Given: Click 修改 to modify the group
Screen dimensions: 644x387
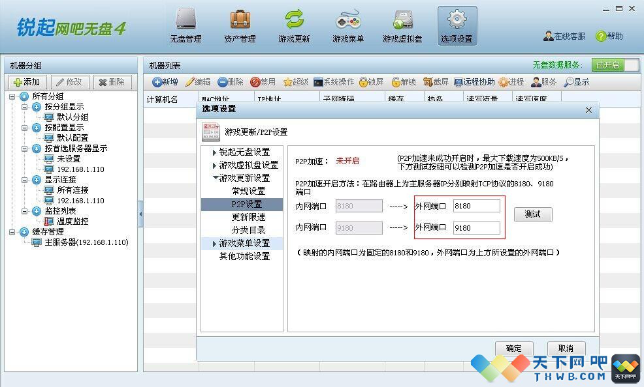Looking at the screenshot, I should click(70, 82).
